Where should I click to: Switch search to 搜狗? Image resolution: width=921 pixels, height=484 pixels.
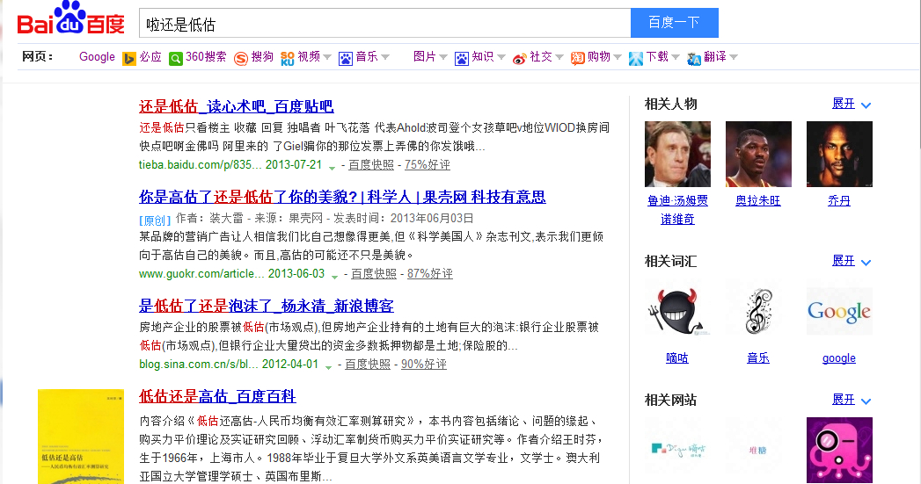pyautogui.click(x=262, y=57)
